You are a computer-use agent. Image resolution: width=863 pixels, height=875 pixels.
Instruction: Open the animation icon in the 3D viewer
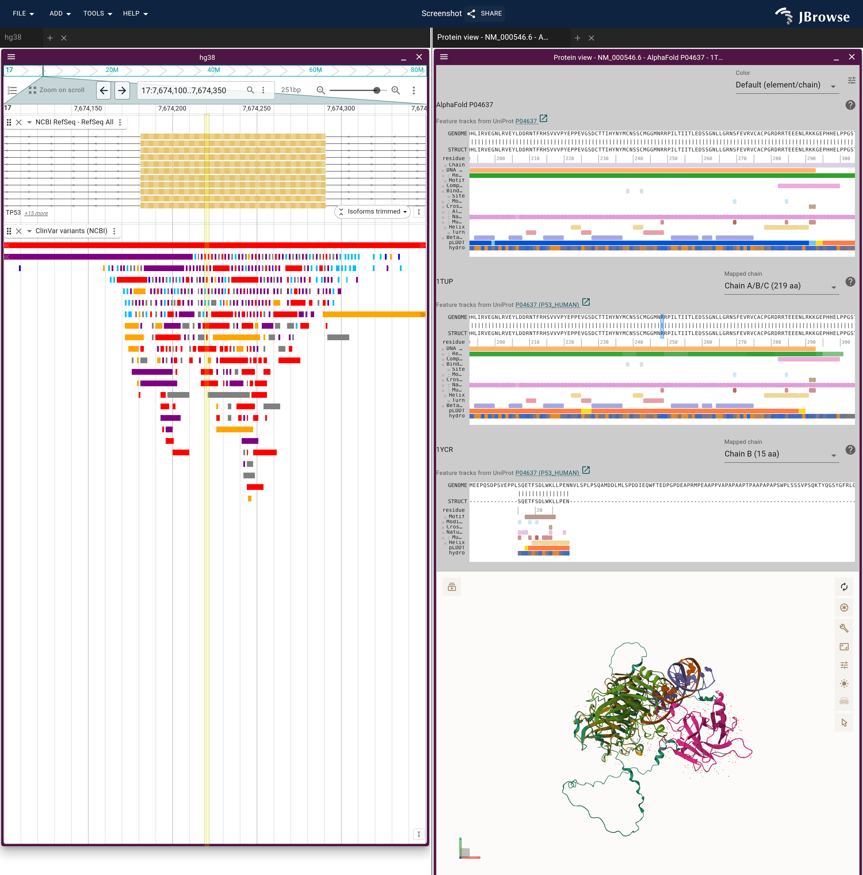[452, 587]
